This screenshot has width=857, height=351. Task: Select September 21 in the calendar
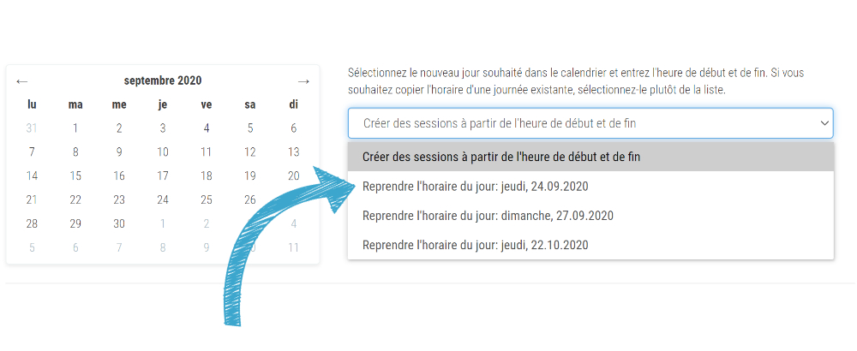tap(32, 200)
